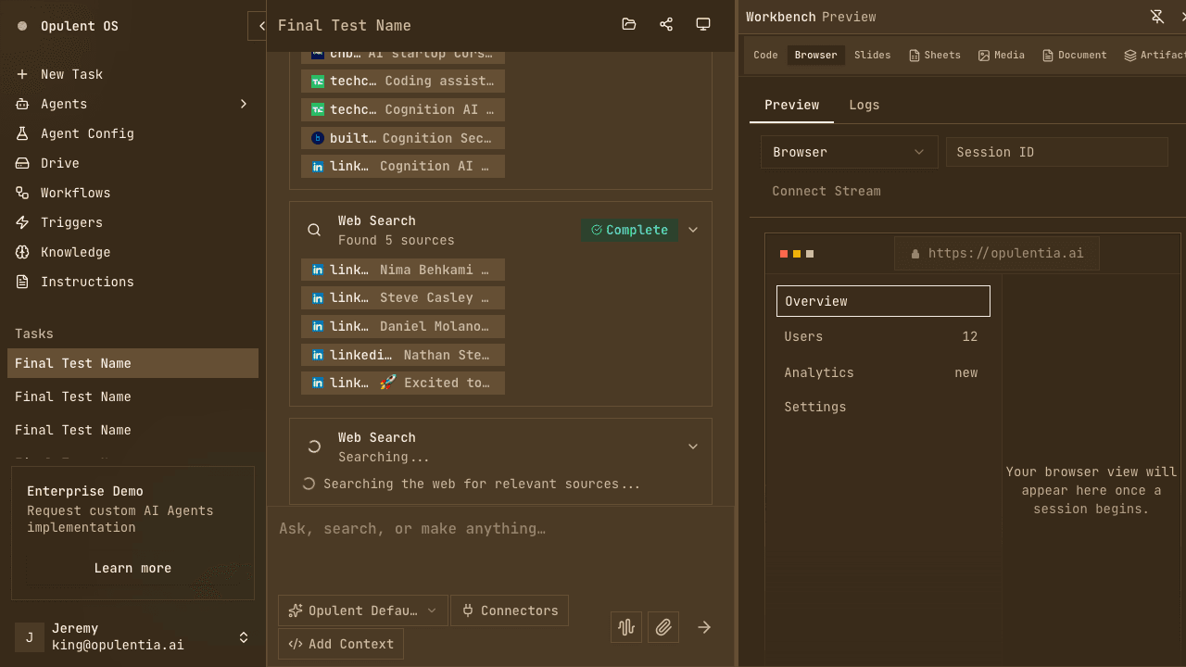Expand the Agents sidebar item
Image resolution: width=1186 pixels, height=667 pixels.
click(x=243, y=104)
